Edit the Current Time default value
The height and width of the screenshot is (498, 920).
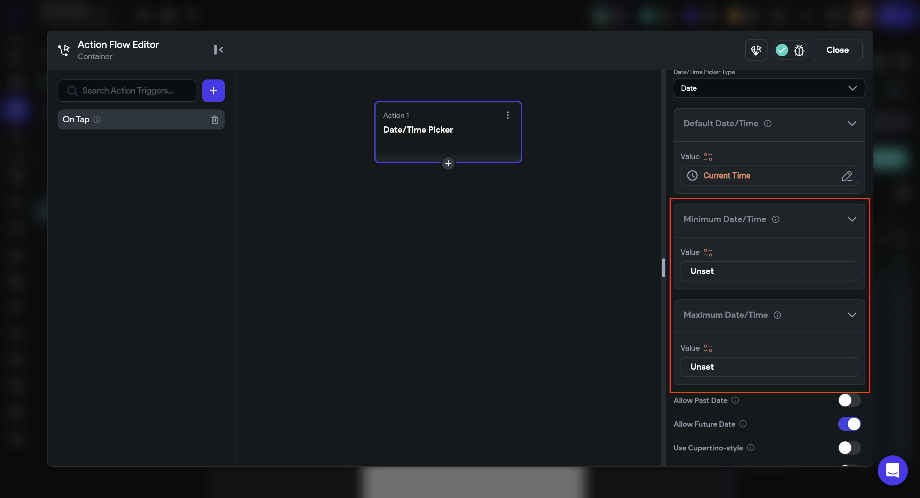click(x=846, y=175)
